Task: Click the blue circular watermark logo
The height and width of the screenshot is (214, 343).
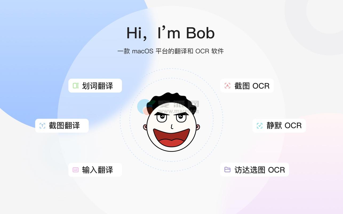Action: point(145,107)
